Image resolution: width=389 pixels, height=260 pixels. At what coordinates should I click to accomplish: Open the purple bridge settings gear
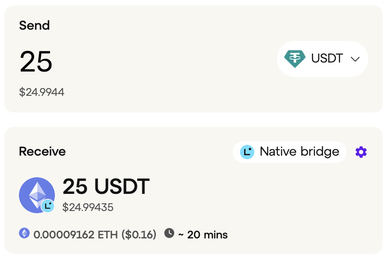(361, 152)
